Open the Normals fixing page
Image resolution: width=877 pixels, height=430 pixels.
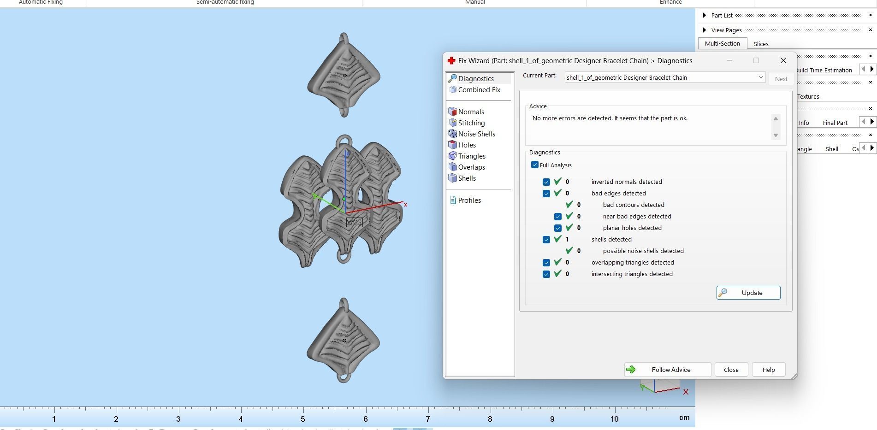471,112
